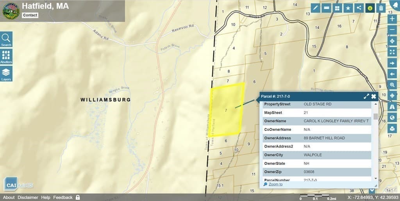400x201 pixels.
Task: Click the share map icon
Action: [x=359, y=8]
